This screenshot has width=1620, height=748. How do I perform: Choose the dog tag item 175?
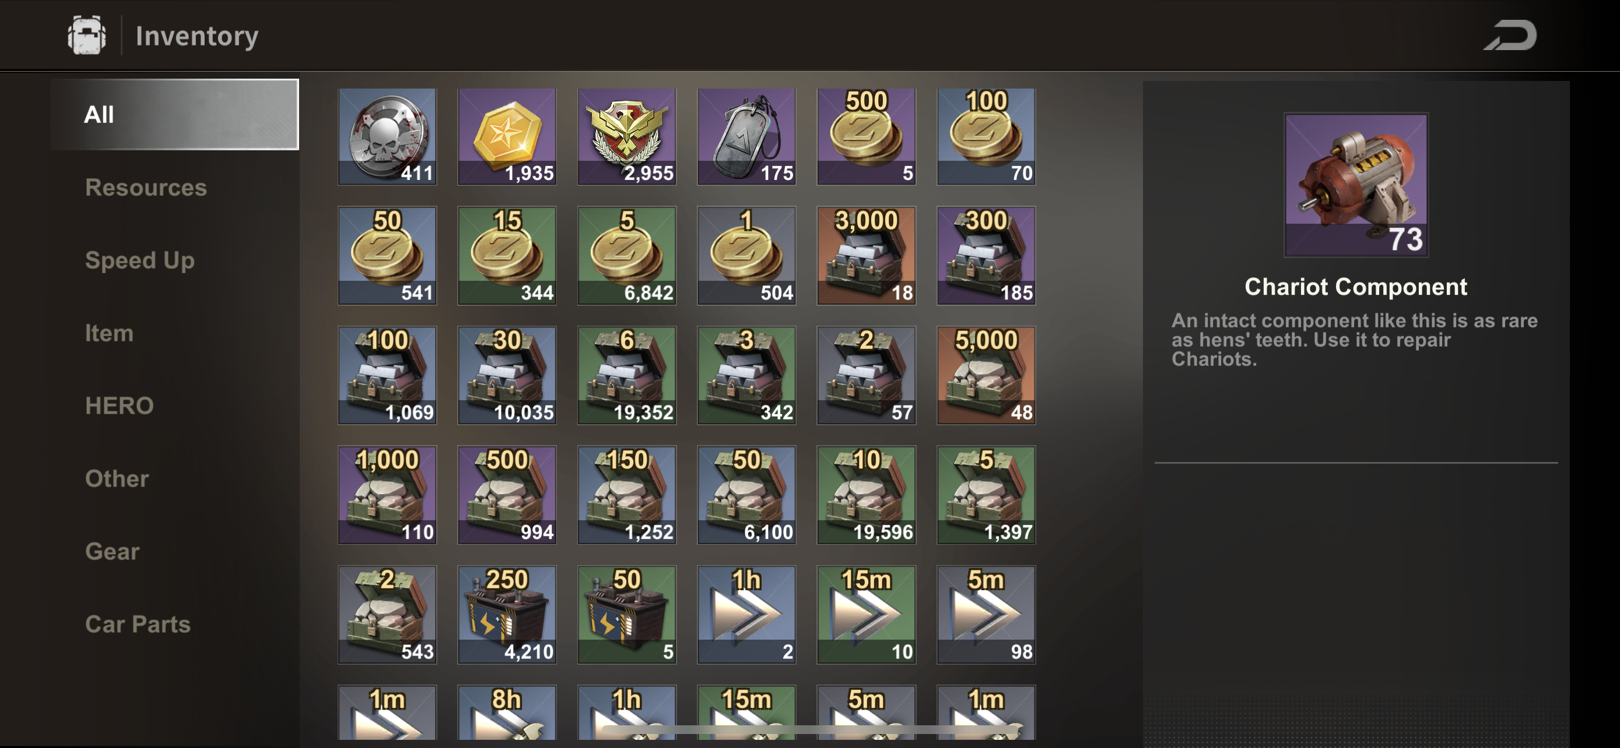(746, 136)
